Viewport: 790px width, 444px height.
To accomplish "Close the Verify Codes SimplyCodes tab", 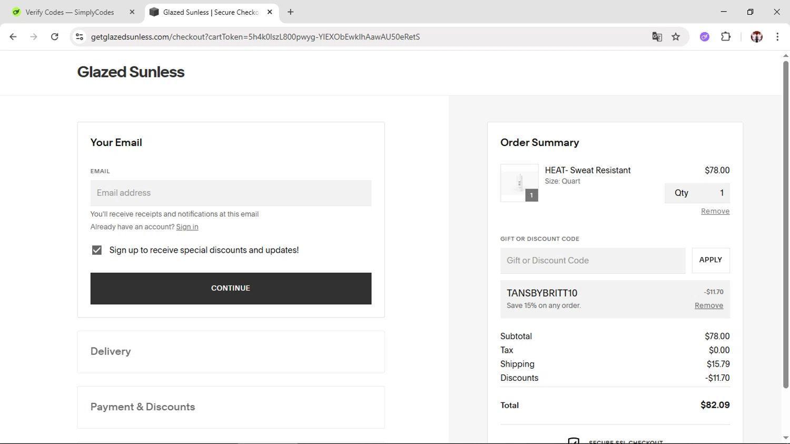I will tap(132, 12).
